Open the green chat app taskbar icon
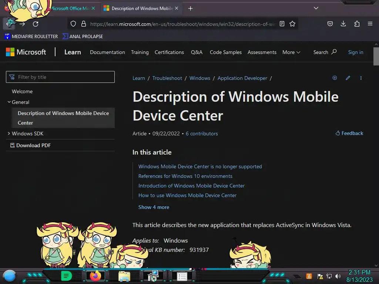This screenshot has height=284, width=379. tap(66, 276)
